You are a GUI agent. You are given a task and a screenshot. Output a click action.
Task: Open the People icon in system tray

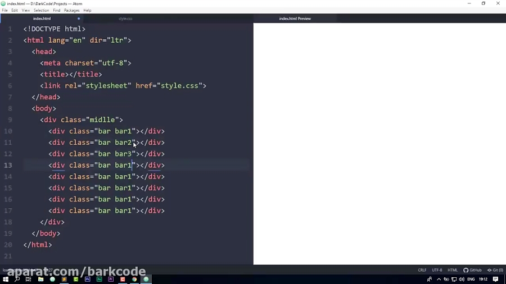[430, 279]
